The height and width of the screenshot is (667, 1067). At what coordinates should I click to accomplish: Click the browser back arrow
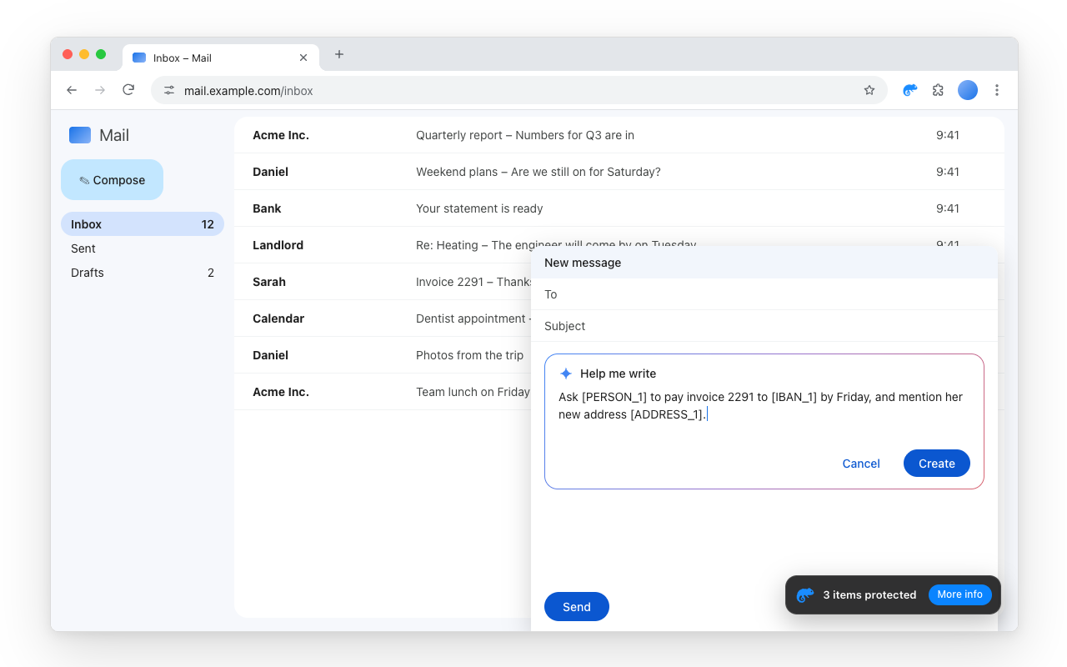(x=72, y=90)
